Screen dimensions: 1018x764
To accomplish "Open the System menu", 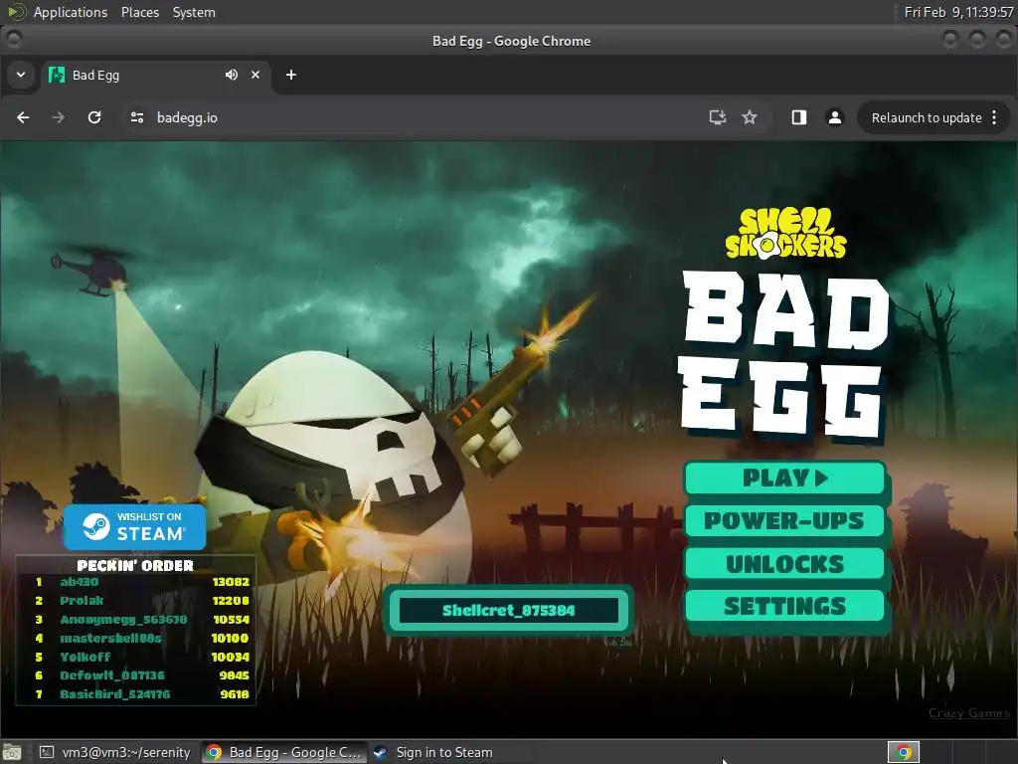I will (x=194, y=12).
